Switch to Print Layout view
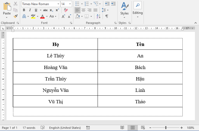 point(133,127)
